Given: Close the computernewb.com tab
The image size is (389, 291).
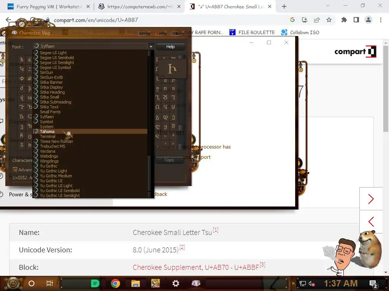Looking at the screenshot, I should click(x=179, y=7).
